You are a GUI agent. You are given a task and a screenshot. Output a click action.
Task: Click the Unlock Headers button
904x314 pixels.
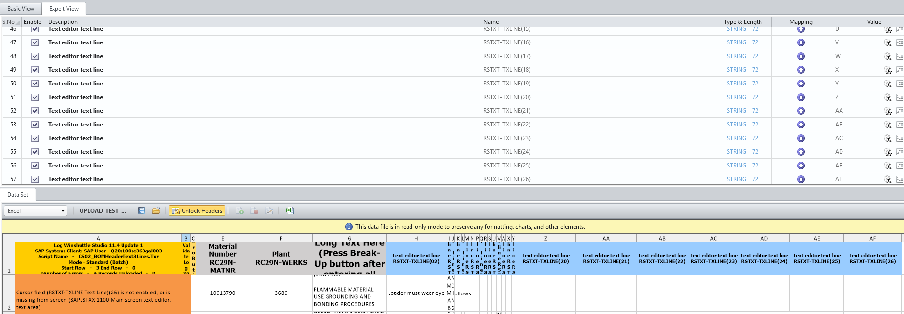coord(197,211)
